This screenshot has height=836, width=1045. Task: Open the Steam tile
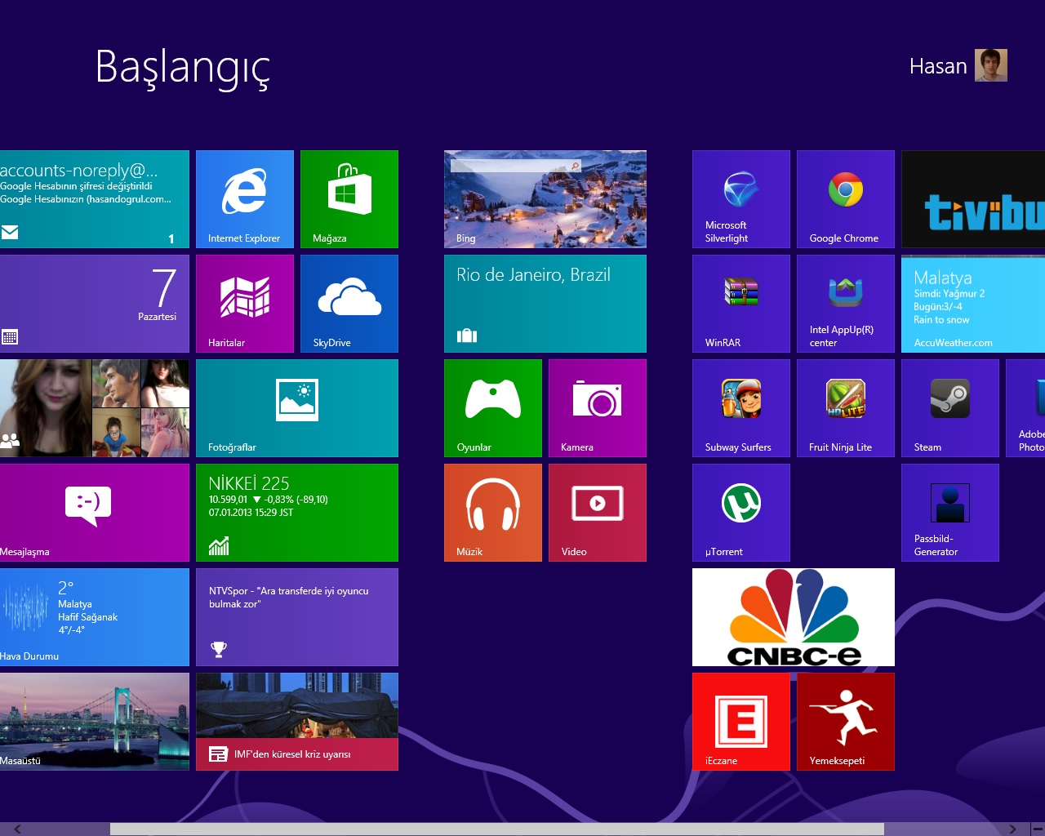pos(950,408)
